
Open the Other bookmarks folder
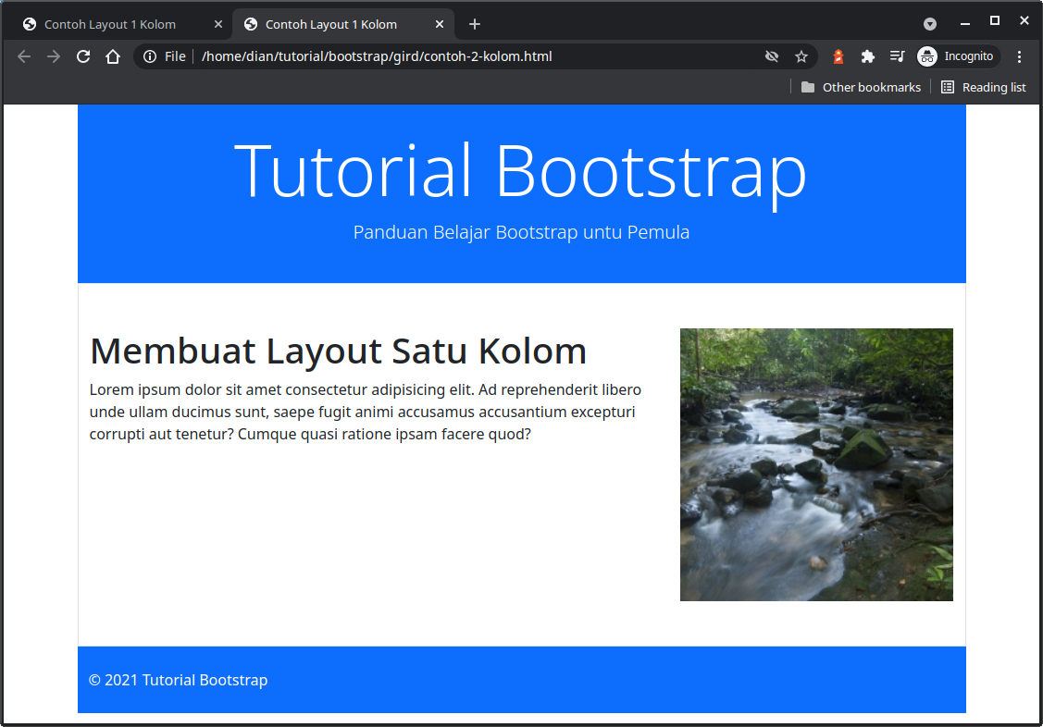pyautogui.click(x=861, y=87)
